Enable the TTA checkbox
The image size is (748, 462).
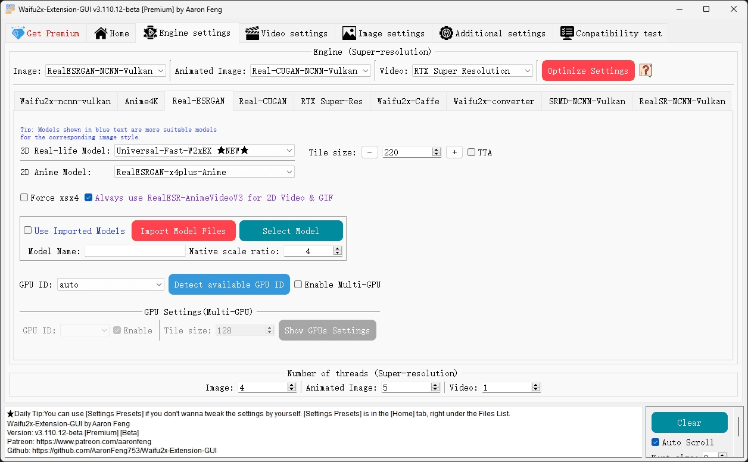[x=471, y=152]
